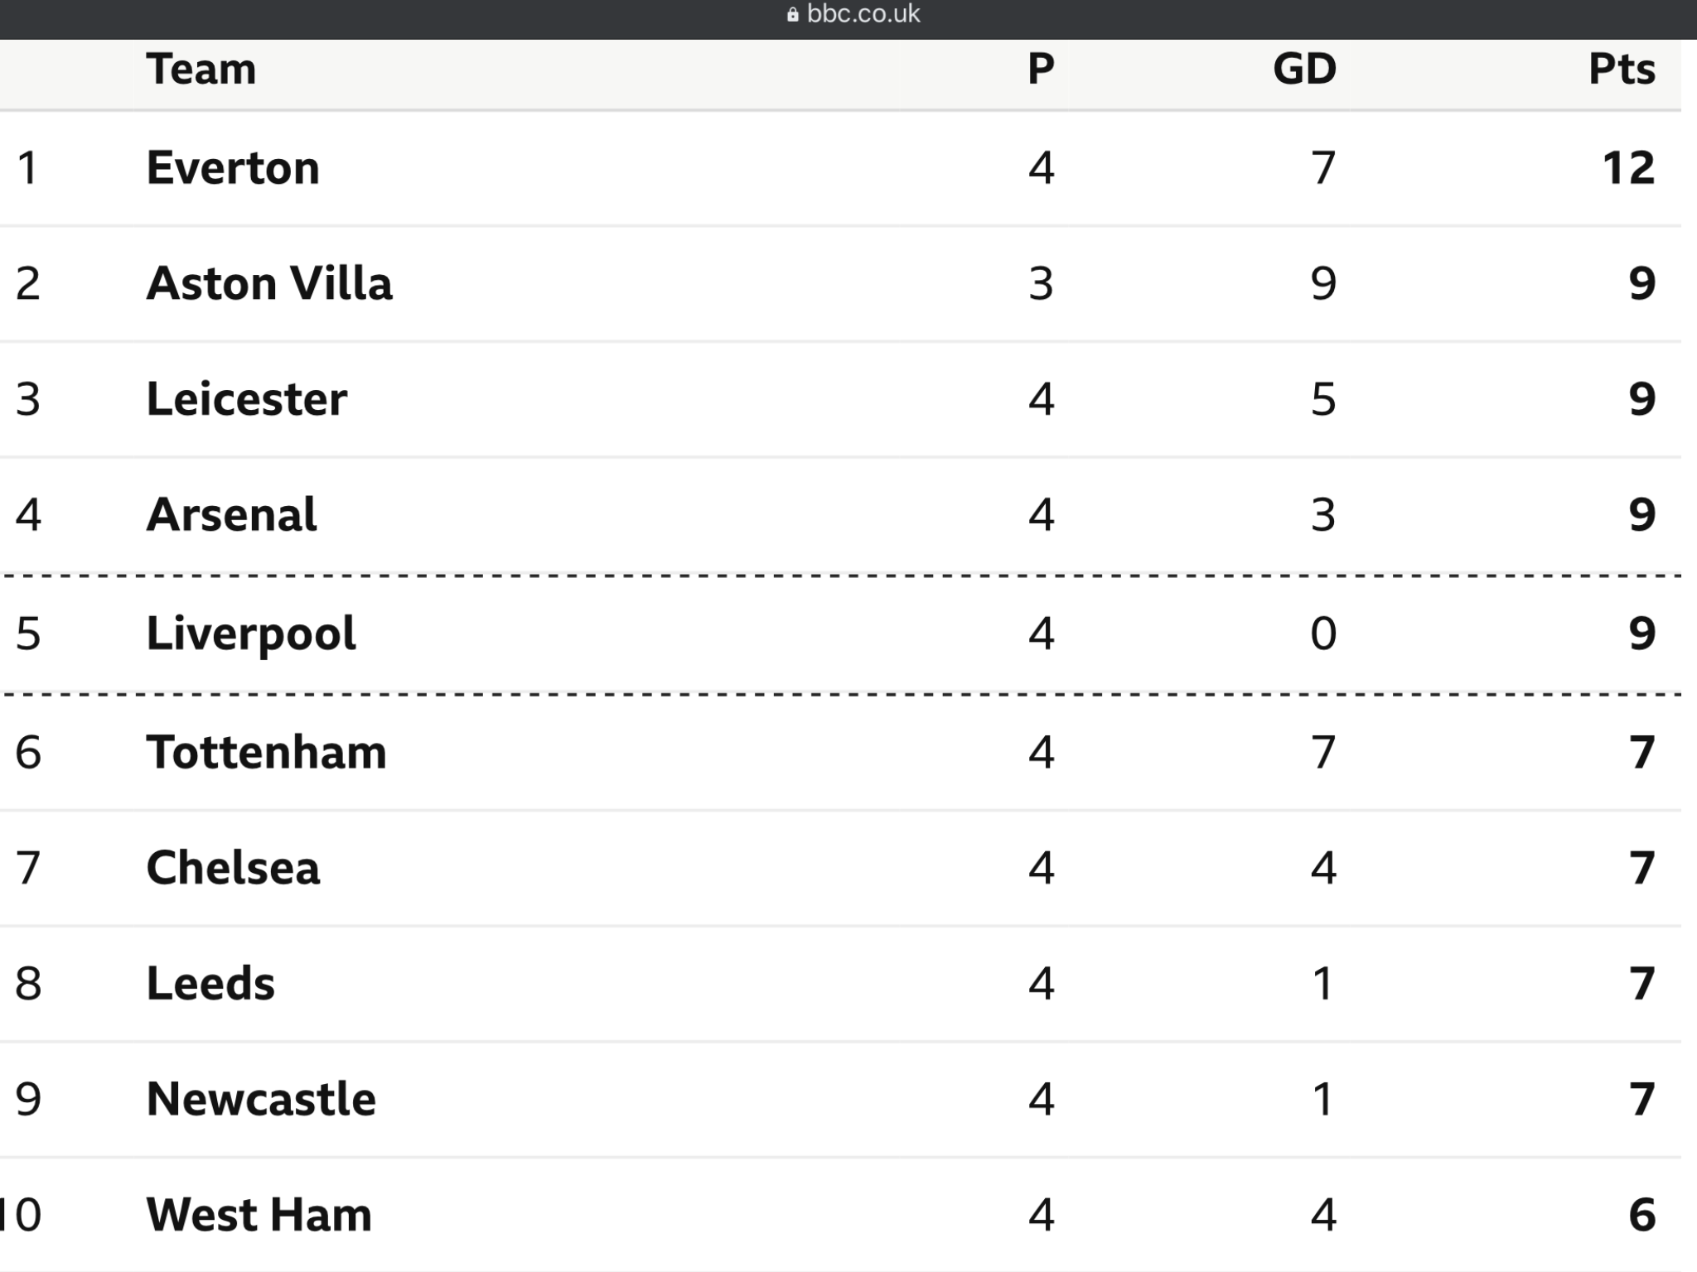
Task: Open the Everton team link
Action: coord(233,168)
